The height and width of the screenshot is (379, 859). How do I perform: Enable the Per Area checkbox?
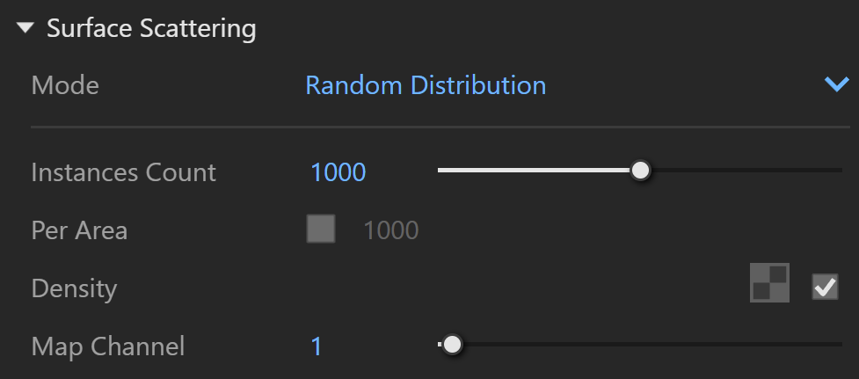[x=321, y=229]
